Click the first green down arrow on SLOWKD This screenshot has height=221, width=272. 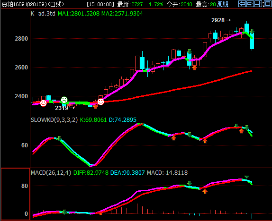point(59,138)
